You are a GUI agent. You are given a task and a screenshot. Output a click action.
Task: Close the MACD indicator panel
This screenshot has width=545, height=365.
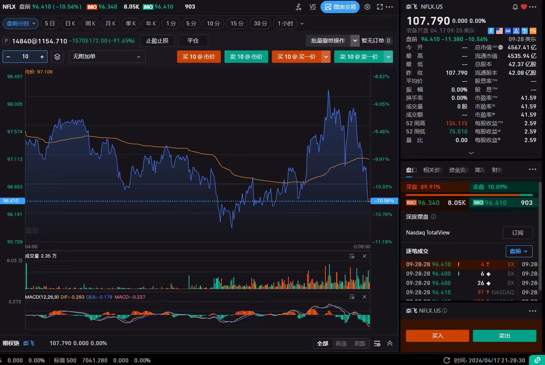[x=364, y=297]
